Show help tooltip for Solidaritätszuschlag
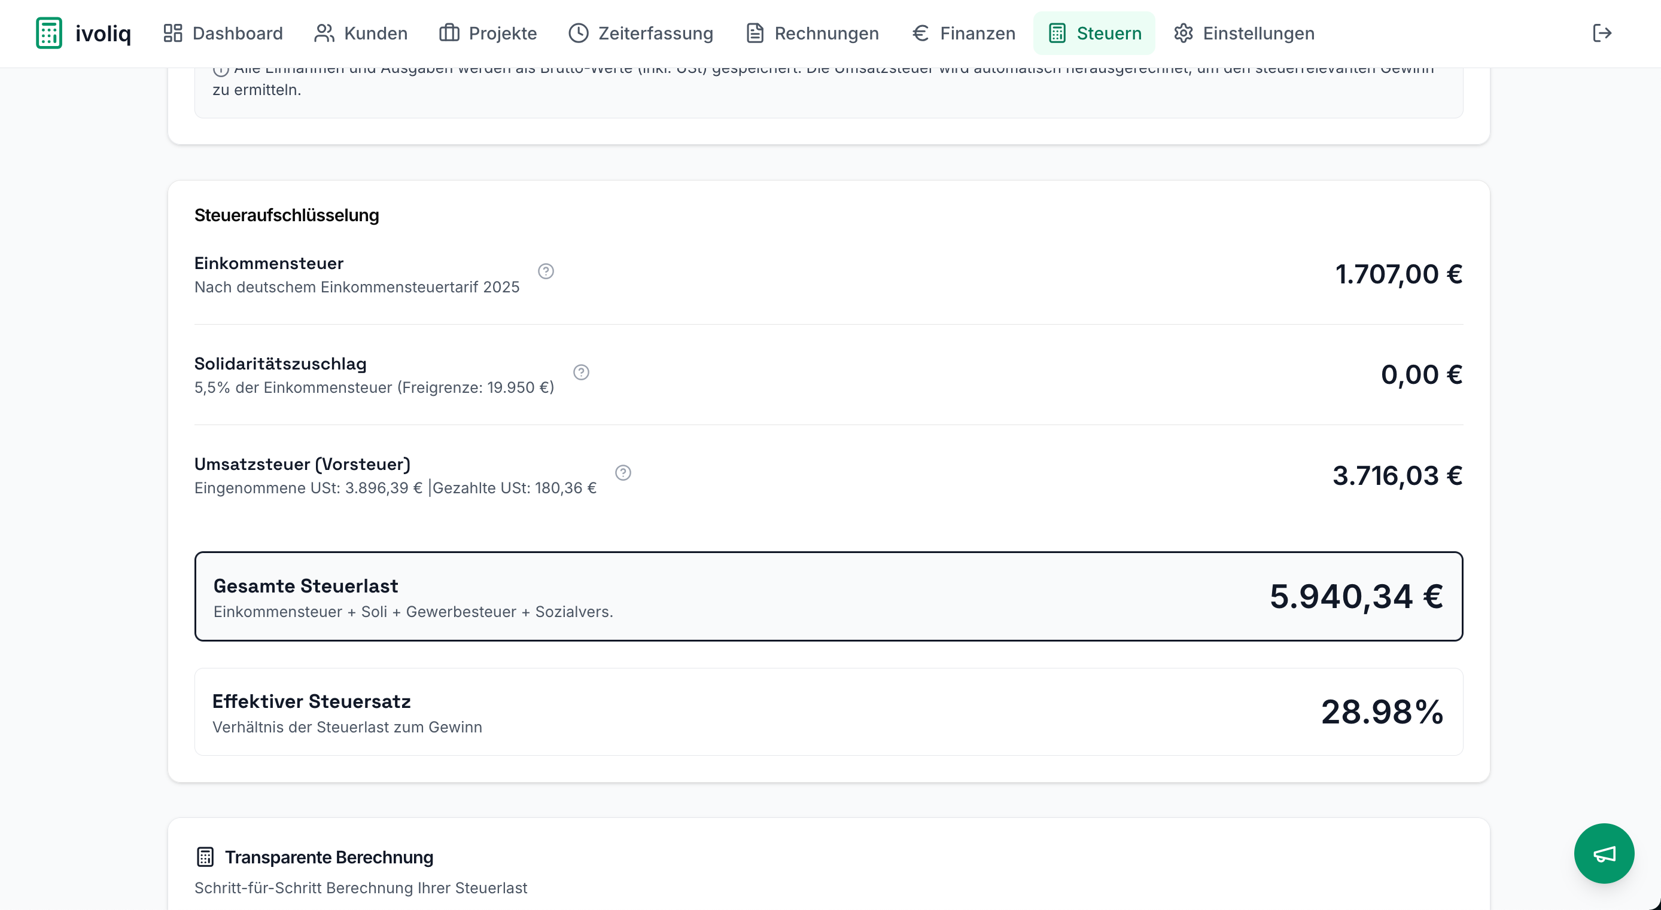The image size is (1661, 910). pyautogui.click(x=581, y=372)
